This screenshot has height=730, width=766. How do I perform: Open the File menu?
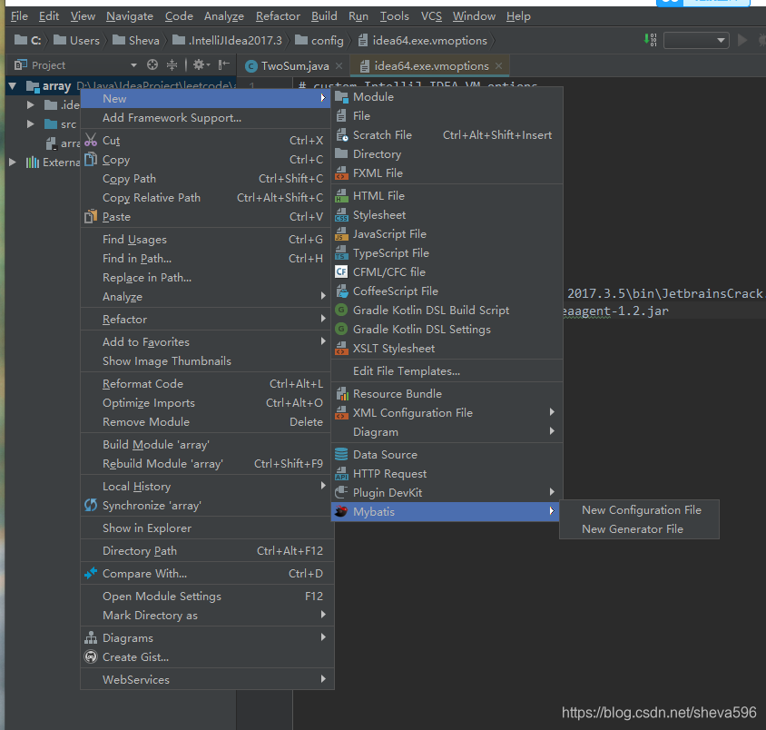pyautogui.click(x=20, y=16)
